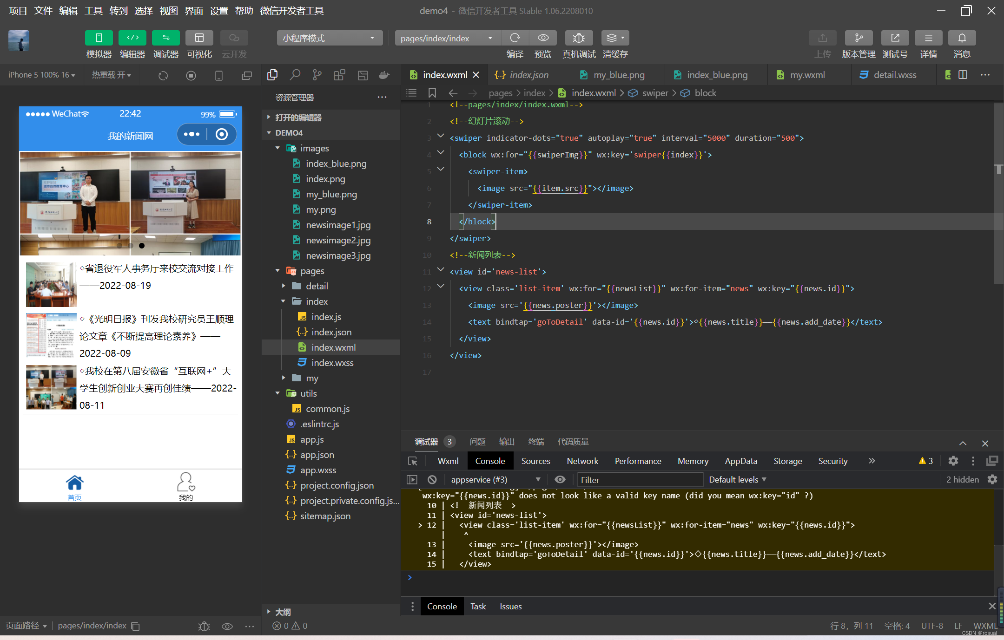Click the real-device debug bug icon
This screenshot has width=1004, height=640.
(x=579, y=38)
